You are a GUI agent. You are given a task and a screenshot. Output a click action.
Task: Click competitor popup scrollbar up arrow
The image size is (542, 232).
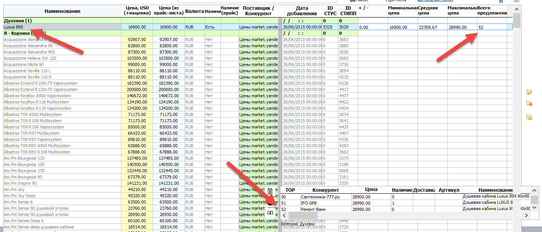click(534, 191)
